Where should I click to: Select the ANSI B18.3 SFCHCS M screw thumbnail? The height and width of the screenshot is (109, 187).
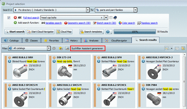pyautogui.click(x=20, y=99)
